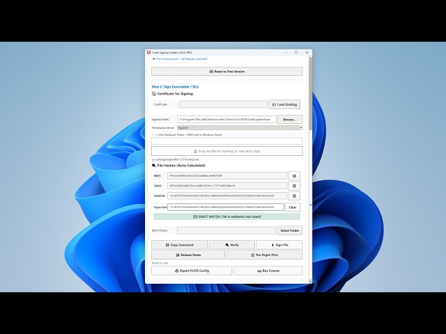
Task: Copy the SHA256 hash value
Action: point(294,196)
